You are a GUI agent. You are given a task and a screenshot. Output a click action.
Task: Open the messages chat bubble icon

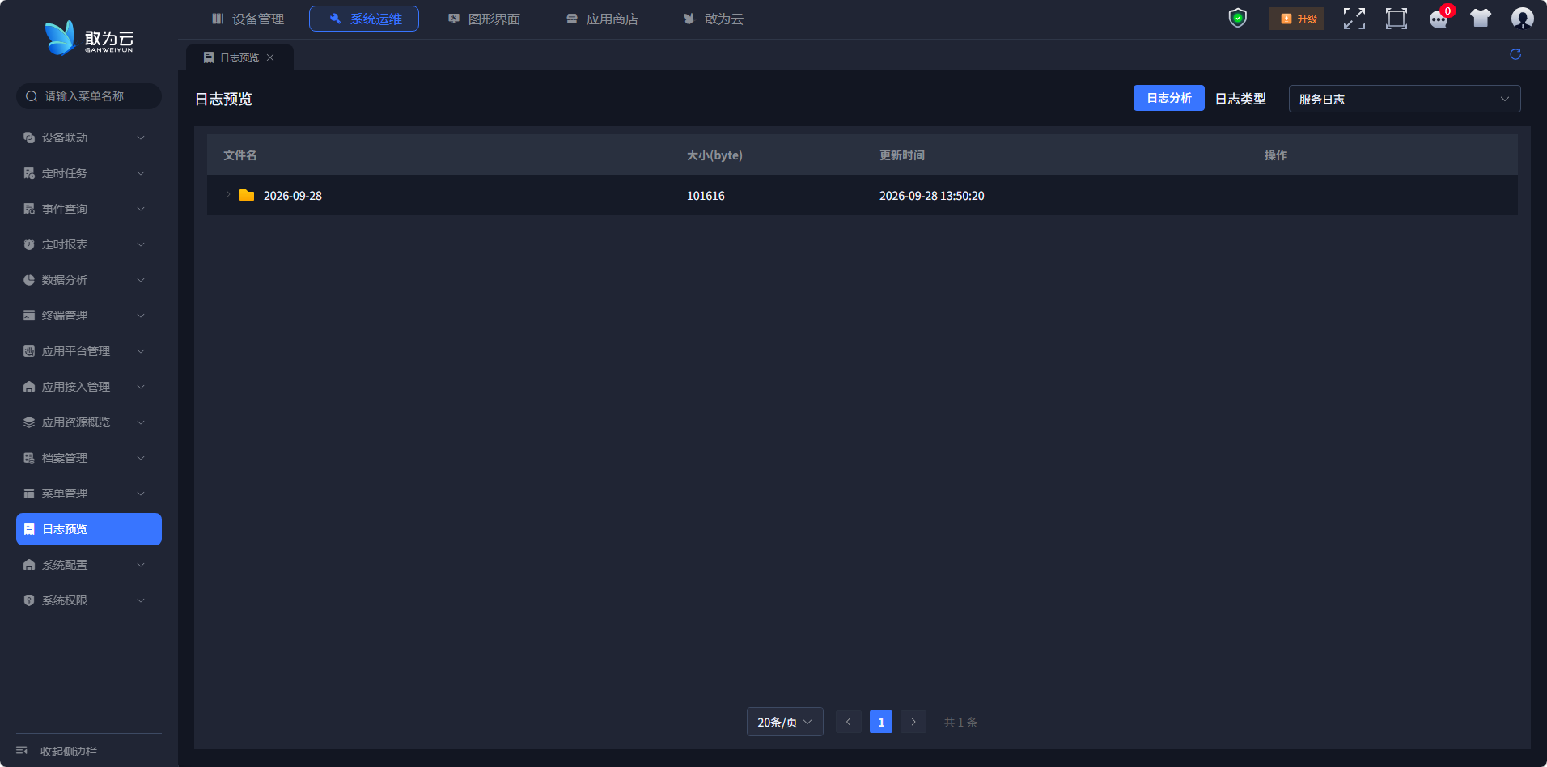click(1439, 19)
